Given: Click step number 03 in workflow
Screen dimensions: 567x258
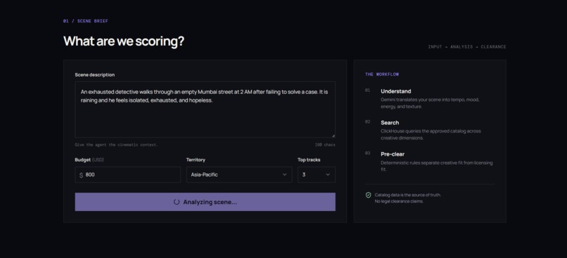Looking at the screenshot, I should click(x=367, y=153).
